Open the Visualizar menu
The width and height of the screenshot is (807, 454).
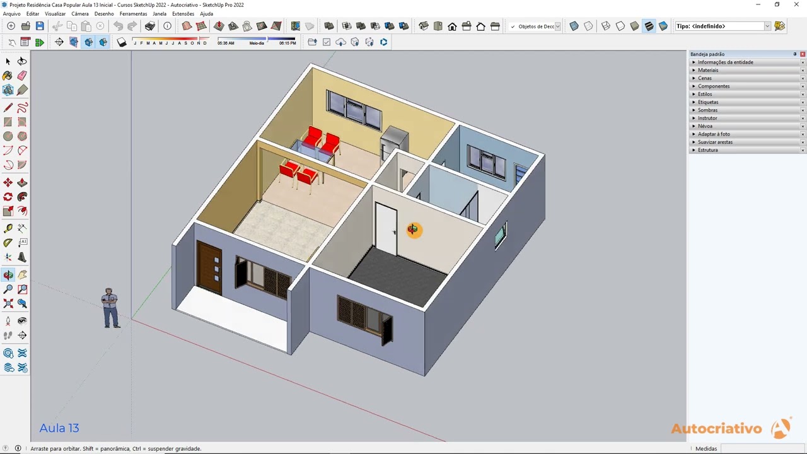tap(55, 14)
